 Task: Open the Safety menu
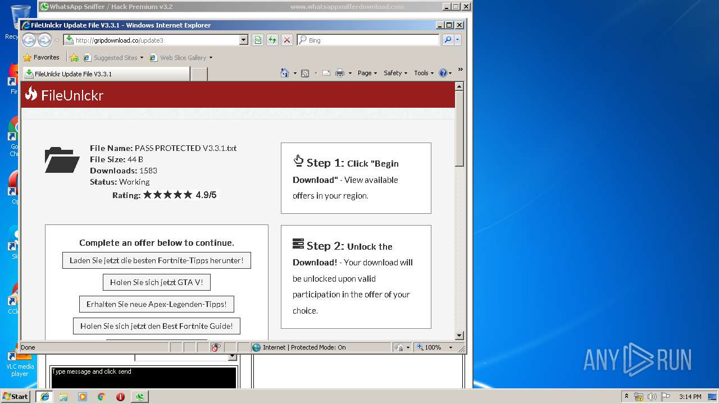[x=395, y=73]
